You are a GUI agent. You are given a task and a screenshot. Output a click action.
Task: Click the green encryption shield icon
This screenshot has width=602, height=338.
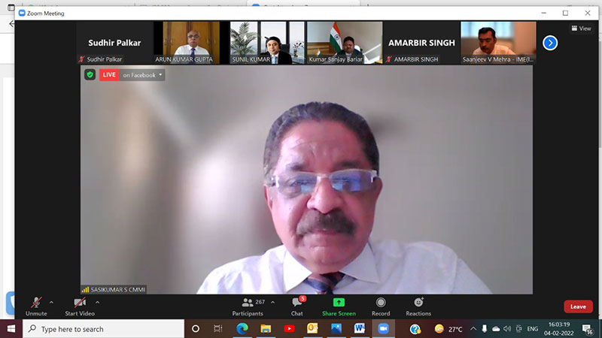coord(90,75)
